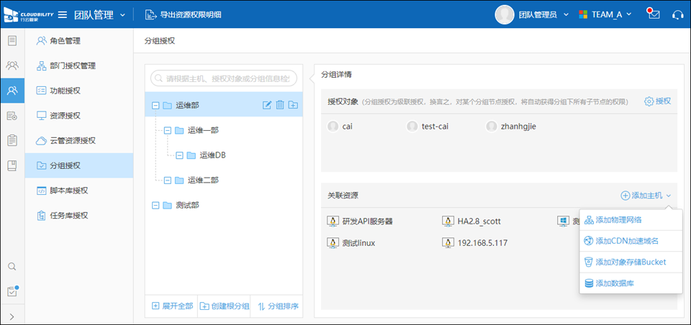Open the 添加主机 dropdown

pos(646,196)
